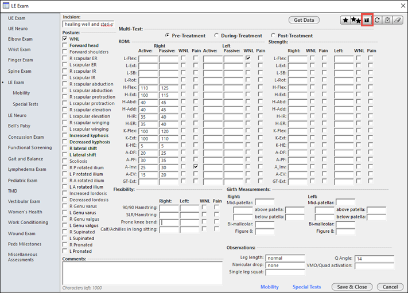The height and width of the screenshot is (293, 408).
Task: Click the save disk icon in toolbar
Action: [367, 20]
